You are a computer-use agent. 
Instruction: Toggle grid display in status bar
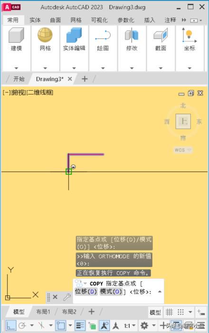[169, 312]
